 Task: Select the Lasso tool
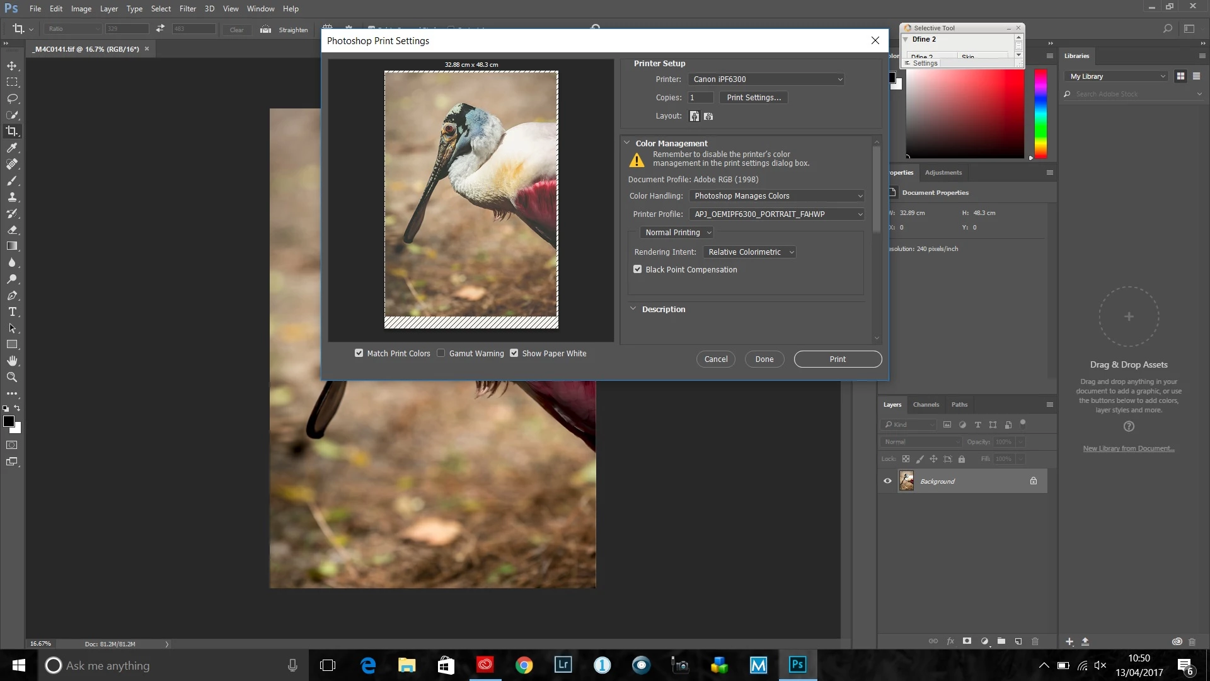click(x=12, y=98)
